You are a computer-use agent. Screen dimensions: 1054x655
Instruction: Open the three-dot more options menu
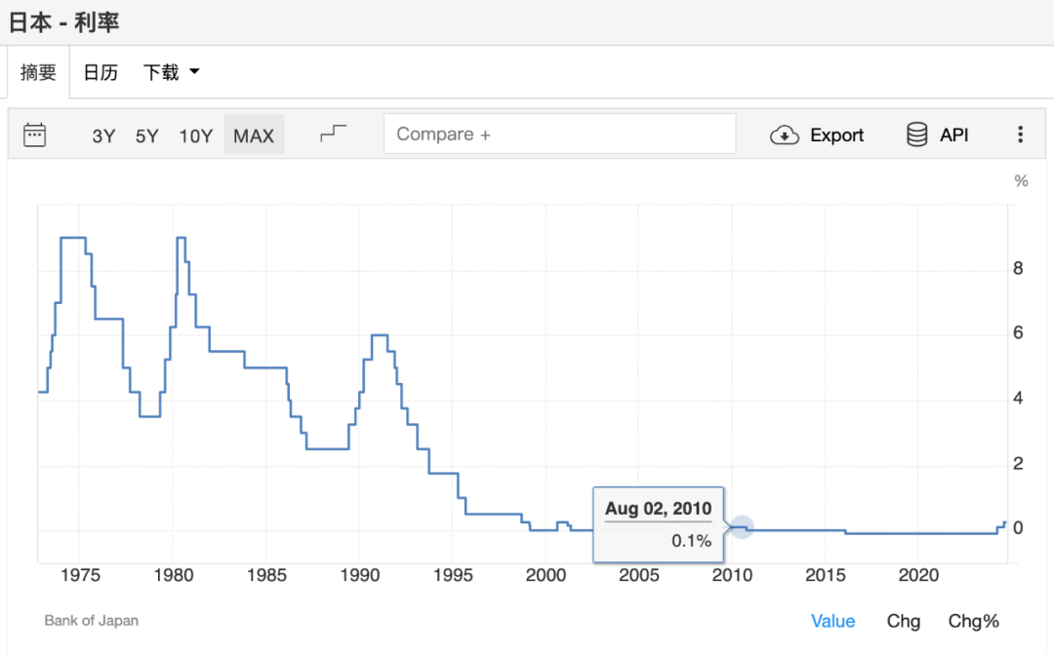1020,135
